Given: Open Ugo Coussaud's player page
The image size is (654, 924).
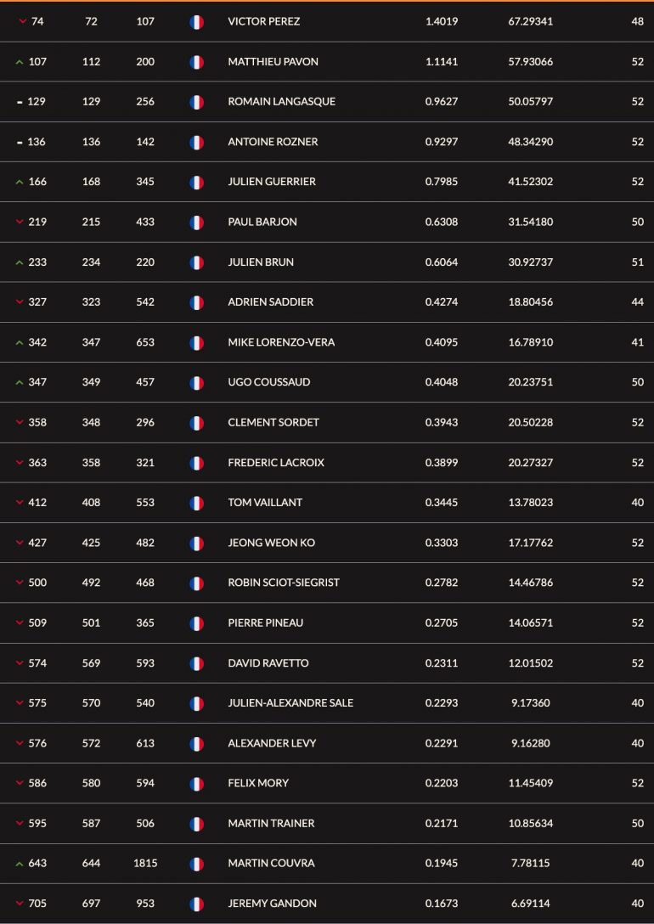Looking at the screenshot, I should click(268, 382).
